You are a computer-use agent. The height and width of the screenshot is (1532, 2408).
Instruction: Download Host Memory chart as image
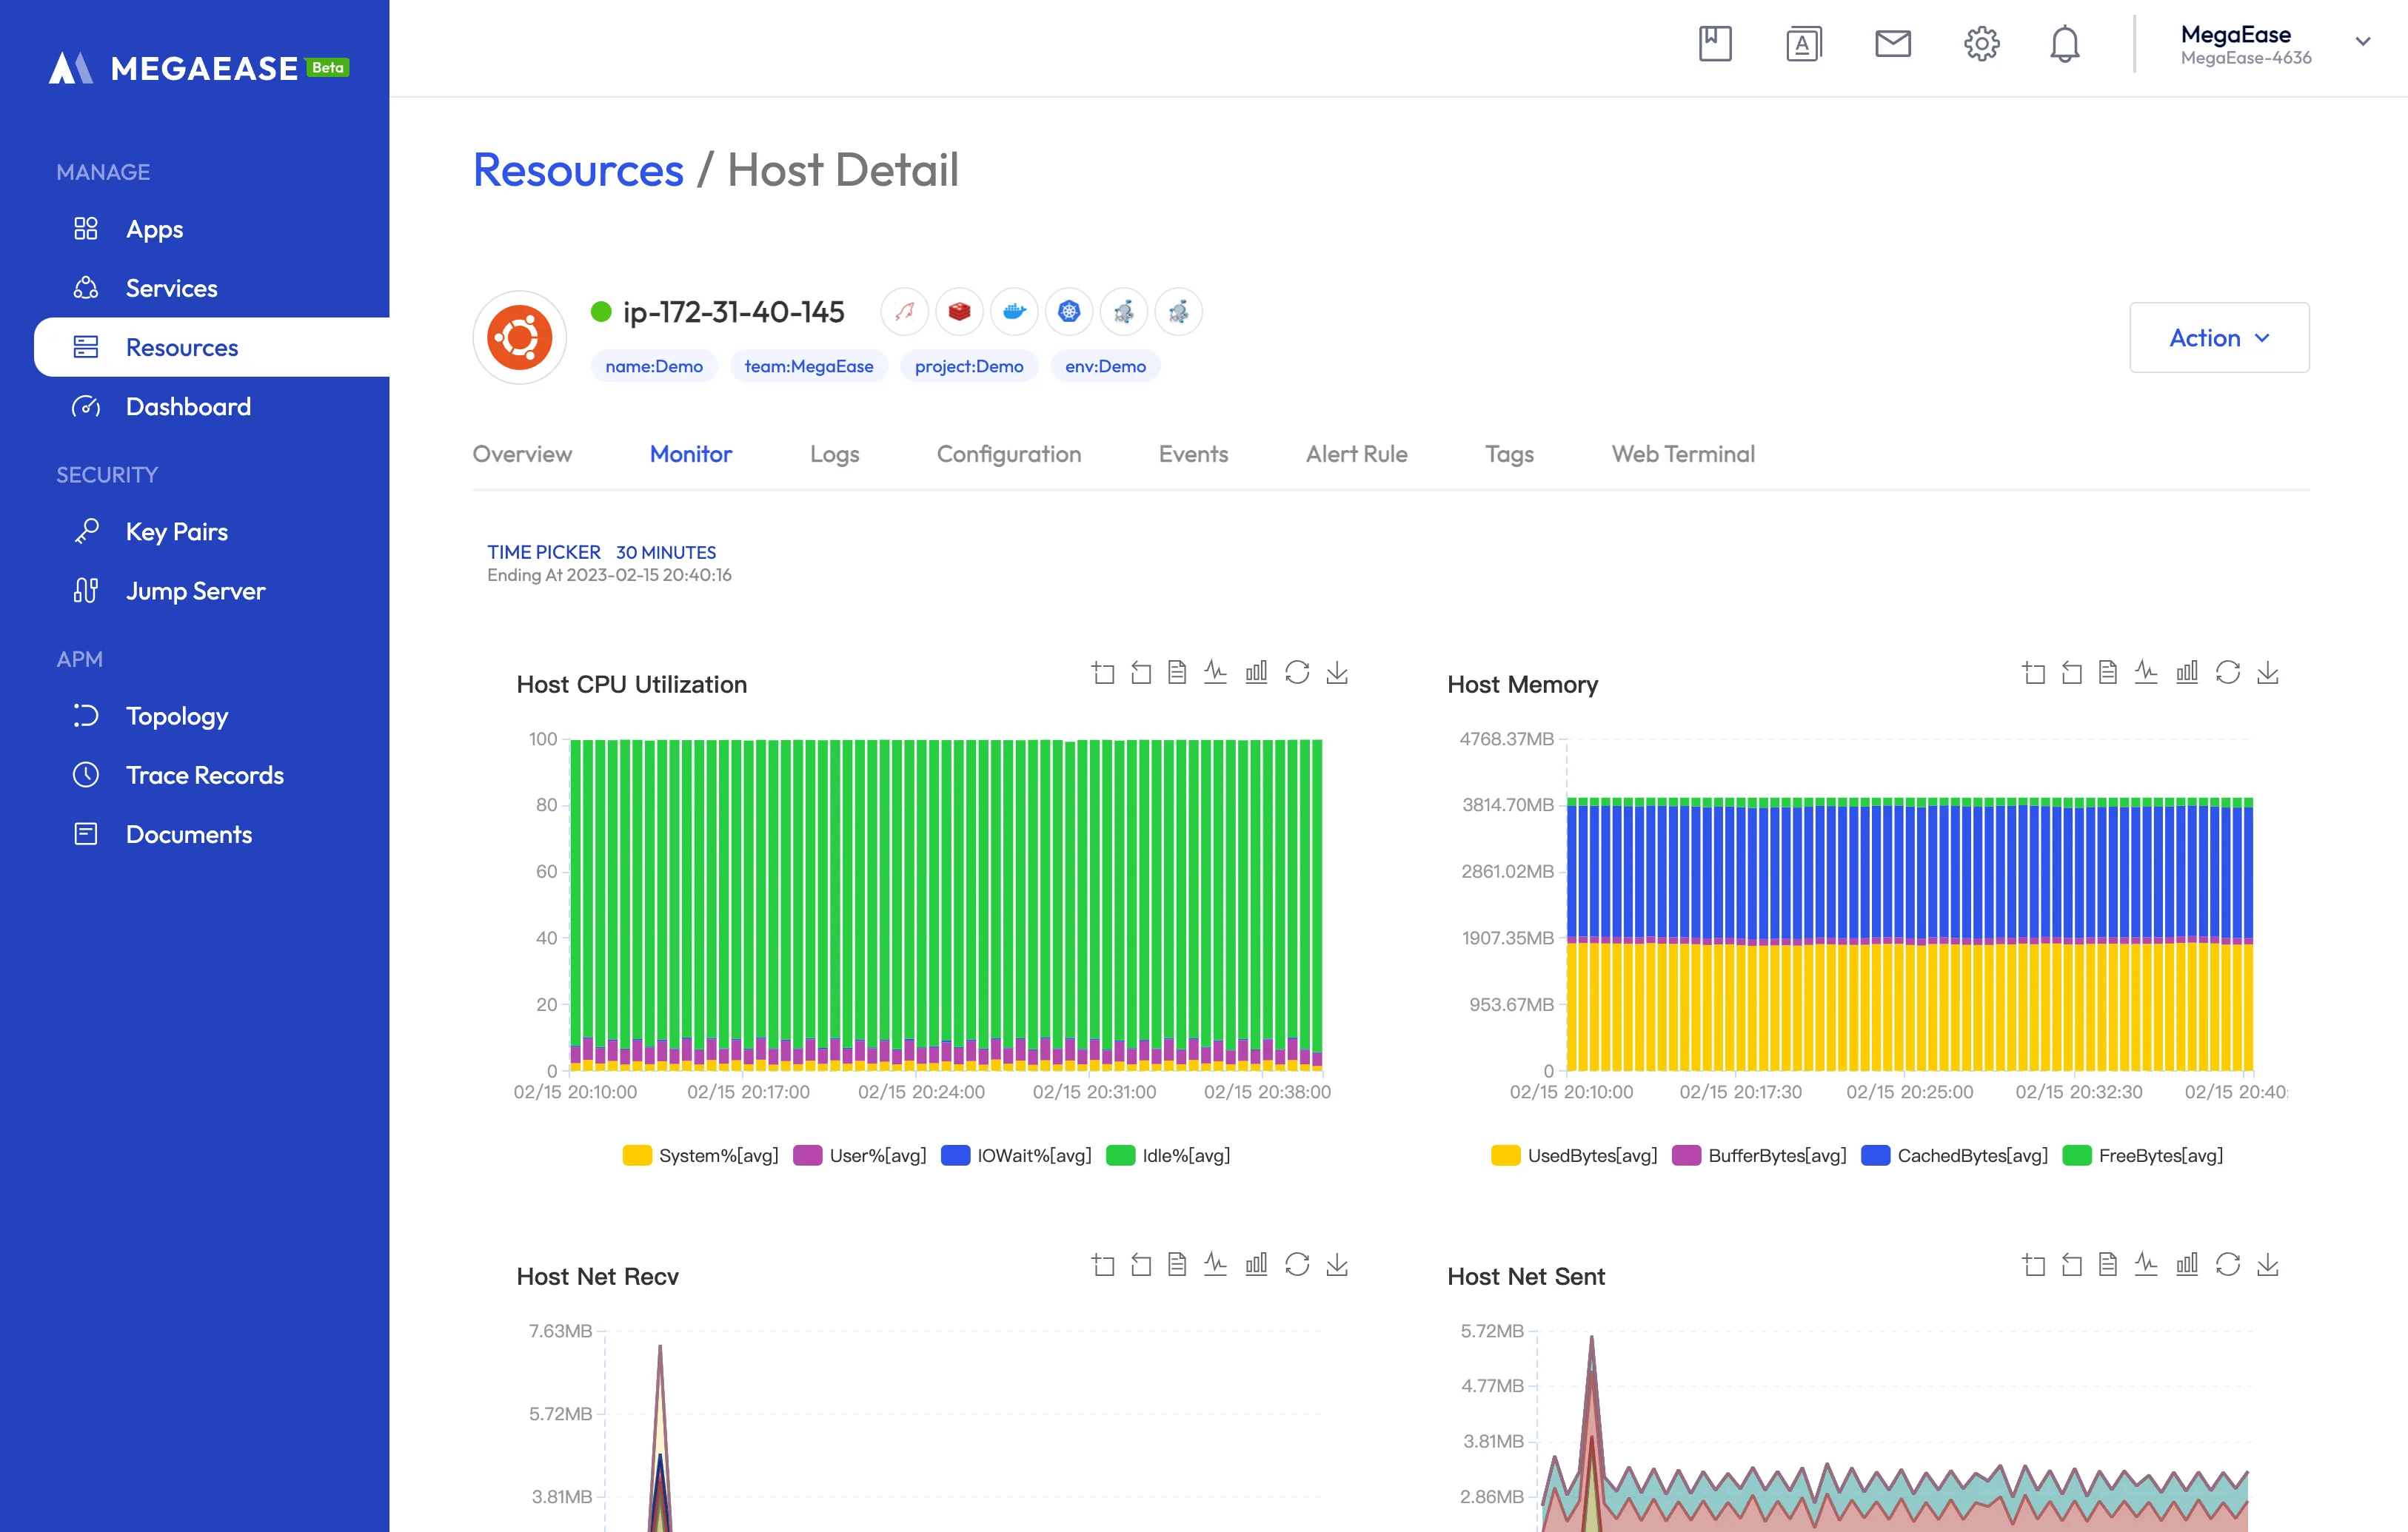pyautogui.click(x=2268, y=673)
